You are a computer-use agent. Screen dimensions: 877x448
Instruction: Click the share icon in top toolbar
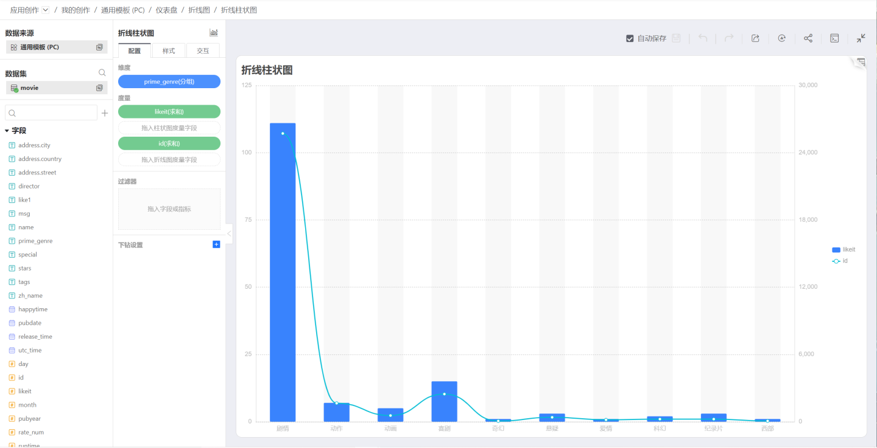(x=808, y=38)
